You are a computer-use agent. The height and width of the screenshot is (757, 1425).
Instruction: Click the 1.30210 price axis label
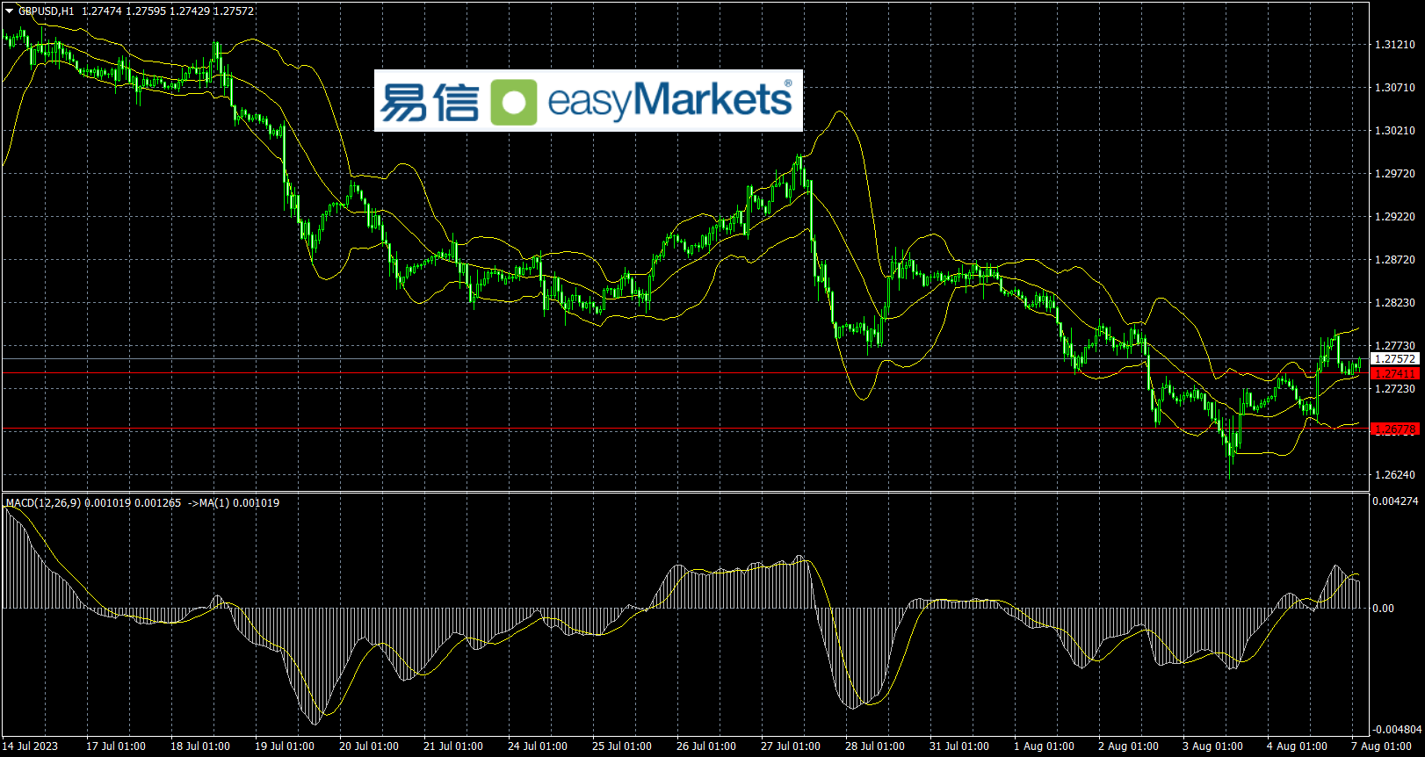[1395, 131]
